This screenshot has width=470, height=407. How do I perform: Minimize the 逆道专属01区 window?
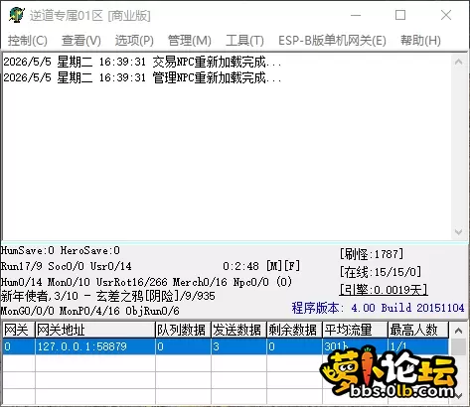356,15
